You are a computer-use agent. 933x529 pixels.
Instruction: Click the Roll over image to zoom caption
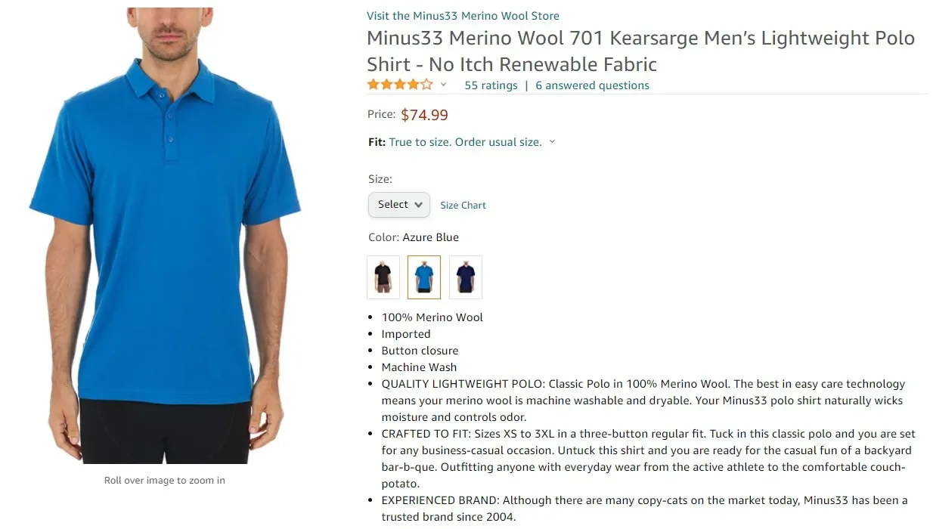point(164,481)
